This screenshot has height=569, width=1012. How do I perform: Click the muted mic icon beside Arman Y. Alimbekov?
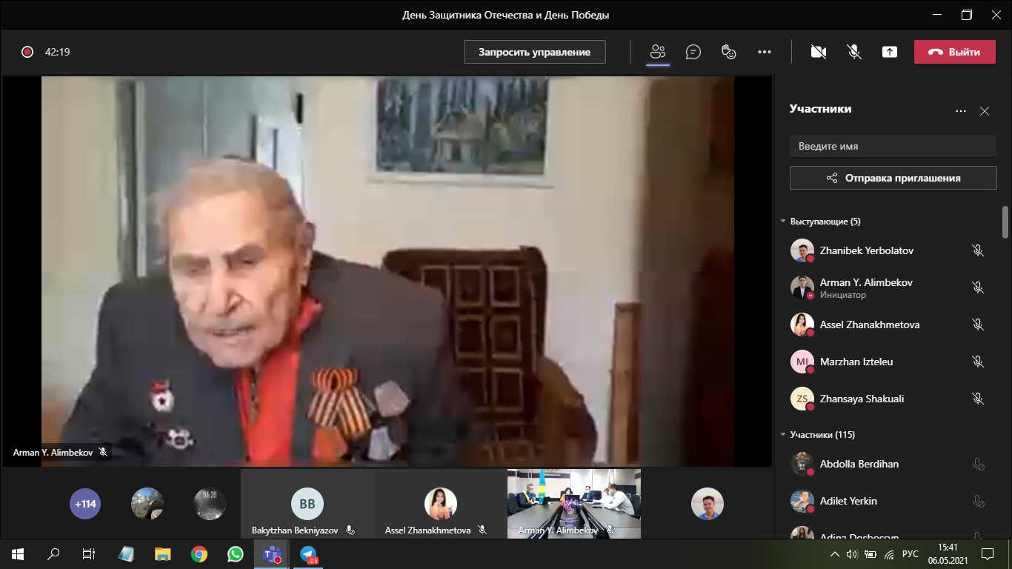tap(978, 287)
